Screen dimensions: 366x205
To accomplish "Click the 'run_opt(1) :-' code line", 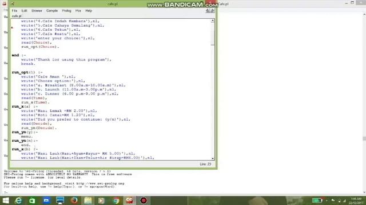I will (x=27, y=72).
